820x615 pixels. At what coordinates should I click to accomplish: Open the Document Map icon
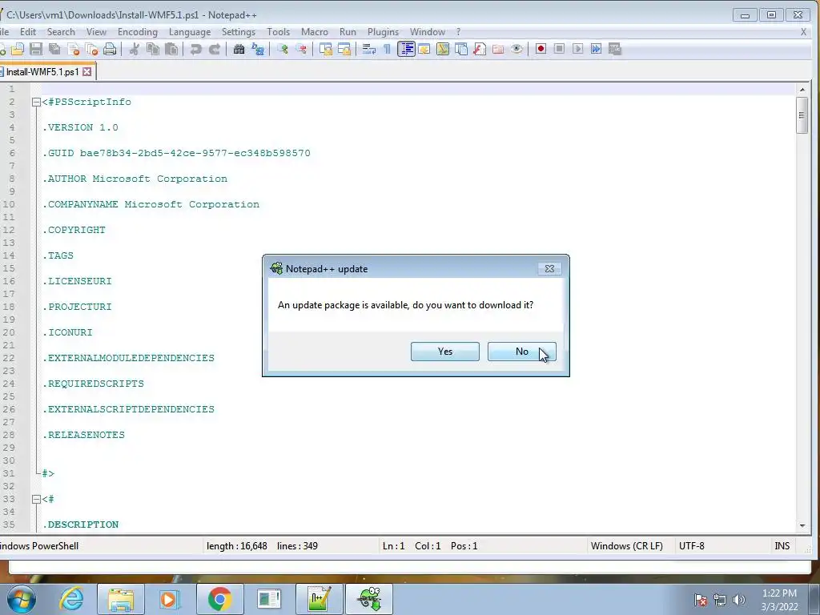click(442, 49)
